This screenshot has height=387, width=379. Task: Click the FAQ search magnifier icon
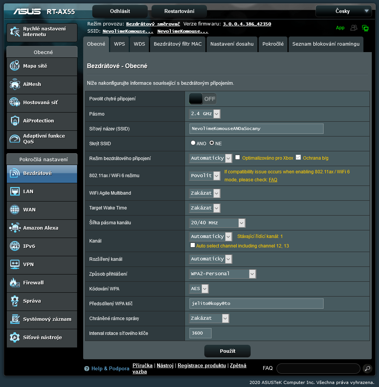[x=367, y=368]
